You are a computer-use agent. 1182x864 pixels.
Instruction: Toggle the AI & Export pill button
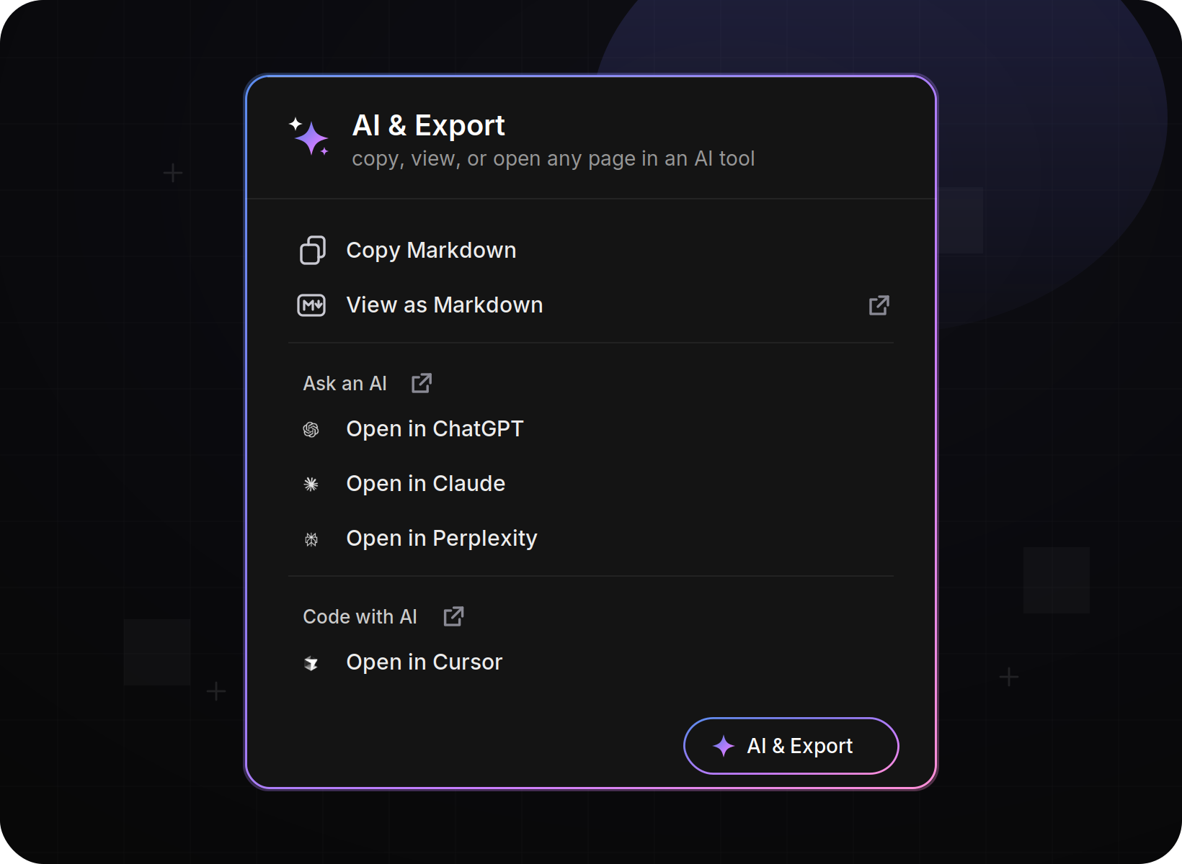[791, 746]
